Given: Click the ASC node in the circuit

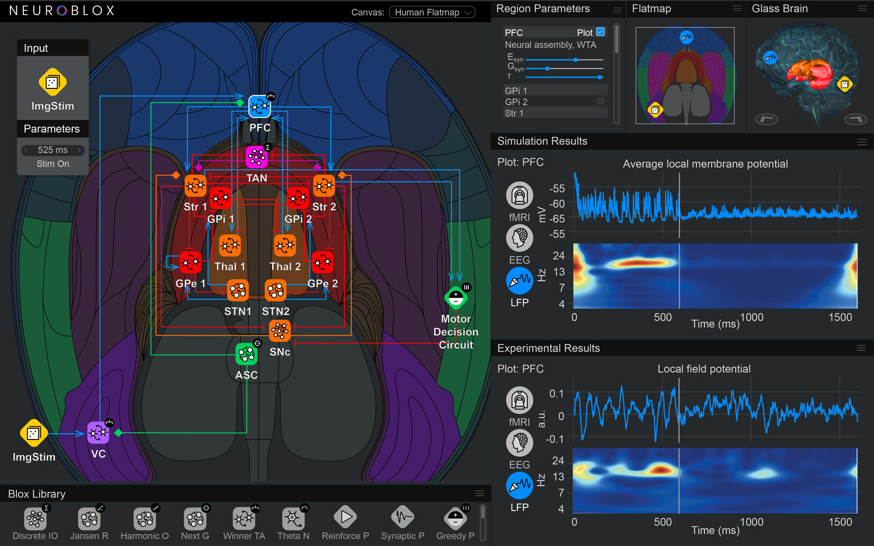Looking at the screenshot, I should [246, 354].
